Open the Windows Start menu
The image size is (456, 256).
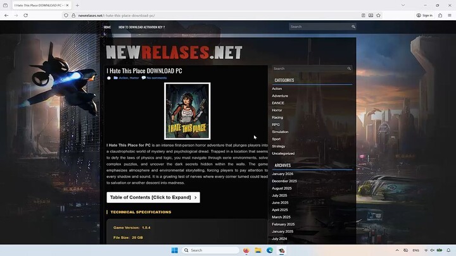[x=175, y=250]
